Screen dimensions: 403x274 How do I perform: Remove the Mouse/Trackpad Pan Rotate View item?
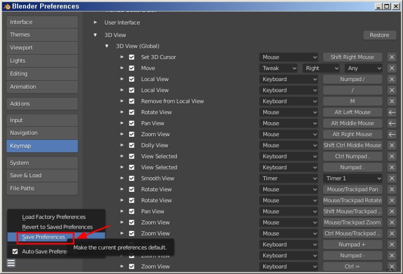(392, 189)
